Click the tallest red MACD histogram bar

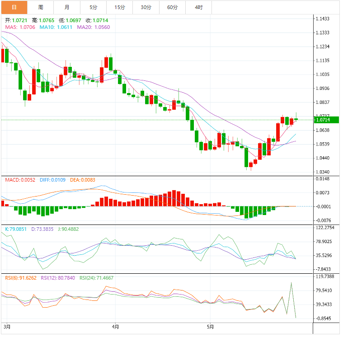pyautogui.click(x=174, y=198)
